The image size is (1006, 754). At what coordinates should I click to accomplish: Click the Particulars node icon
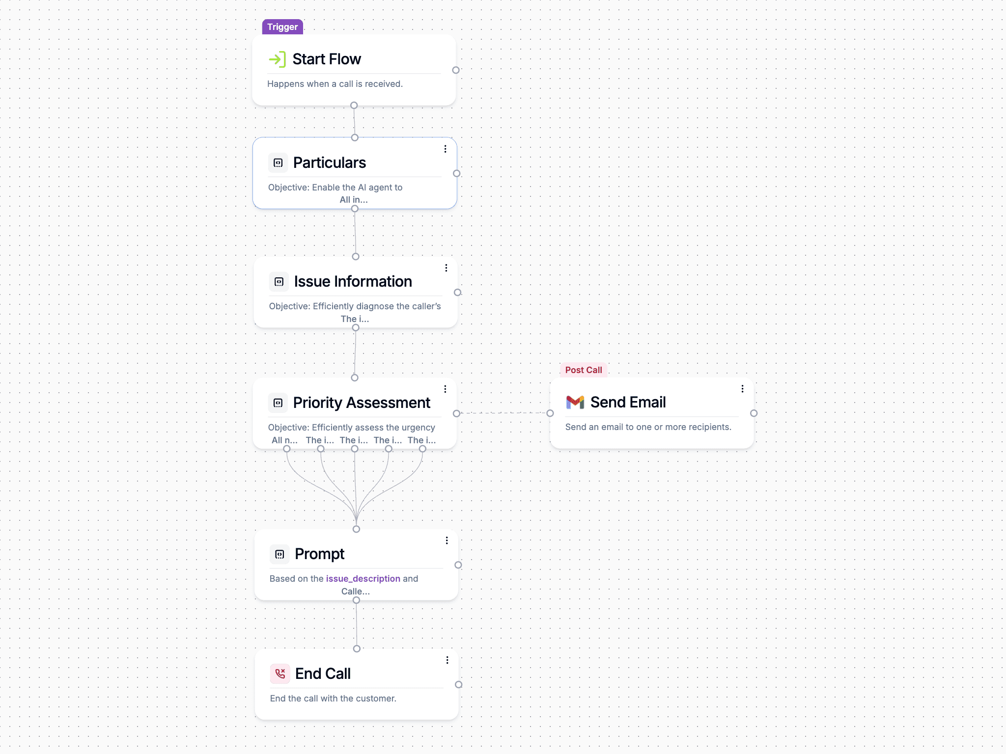coord(279,162)
